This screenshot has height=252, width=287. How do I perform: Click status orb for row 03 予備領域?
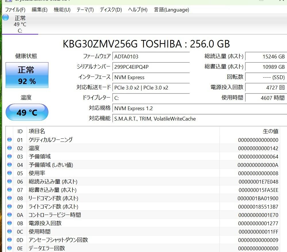(9, 156)
